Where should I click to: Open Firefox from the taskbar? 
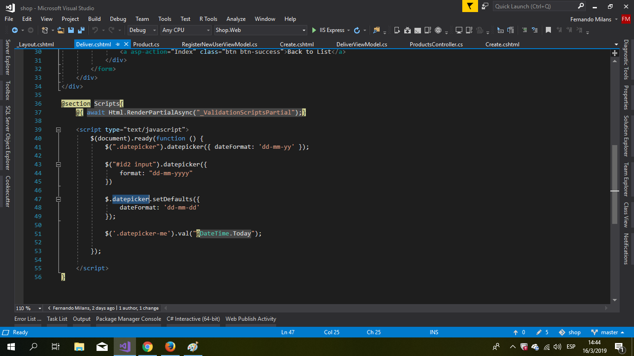coord(170,346)
